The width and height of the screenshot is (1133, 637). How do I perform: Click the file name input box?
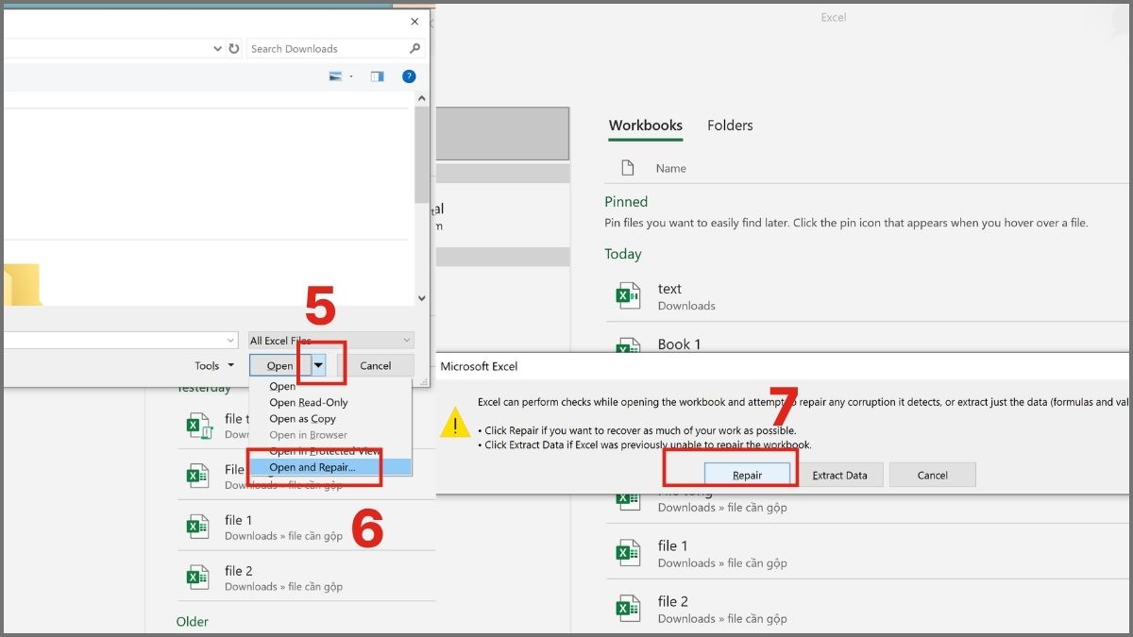click(119, 341)
